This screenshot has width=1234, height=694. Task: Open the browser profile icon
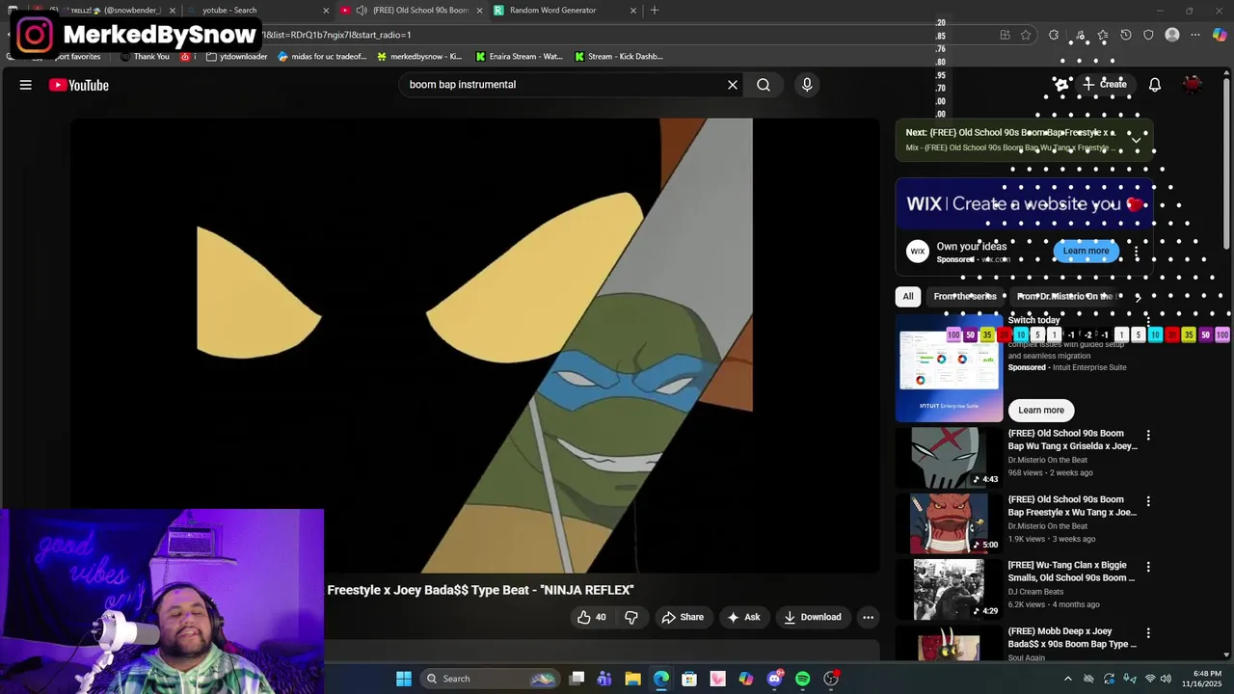1172,35
